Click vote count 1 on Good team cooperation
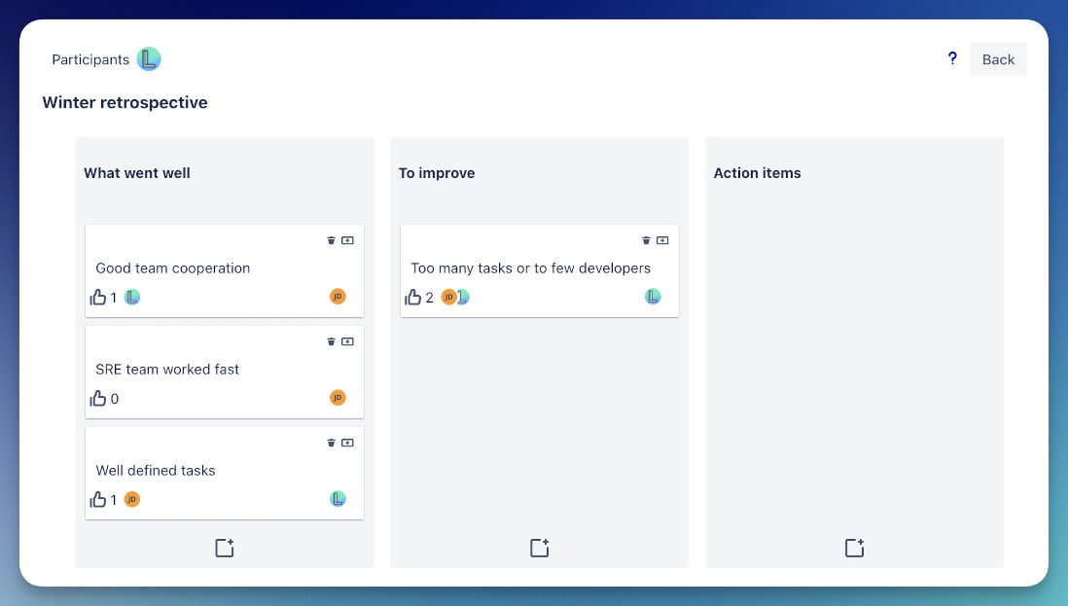The height and width of the screenshot is (606, 1068). 114,298
